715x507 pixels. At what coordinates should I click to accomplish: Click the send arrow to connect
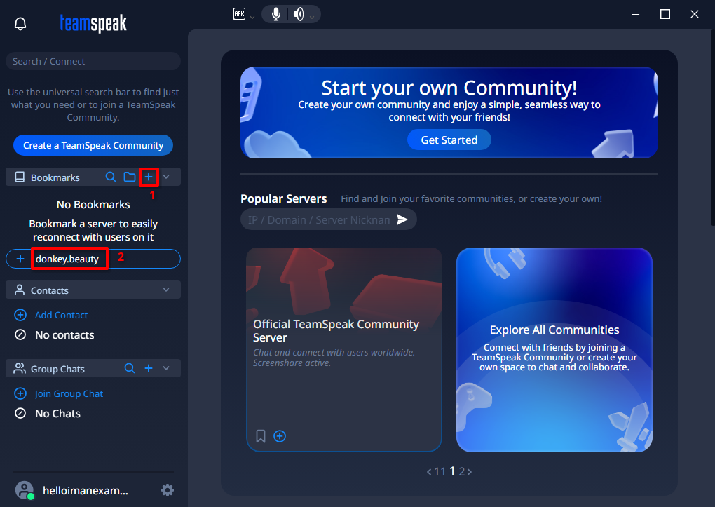(402, 219)
